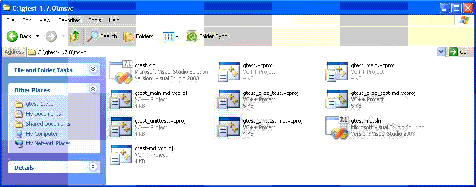476x187 pixels.
Task: Click the Go button
Action: 458,52
